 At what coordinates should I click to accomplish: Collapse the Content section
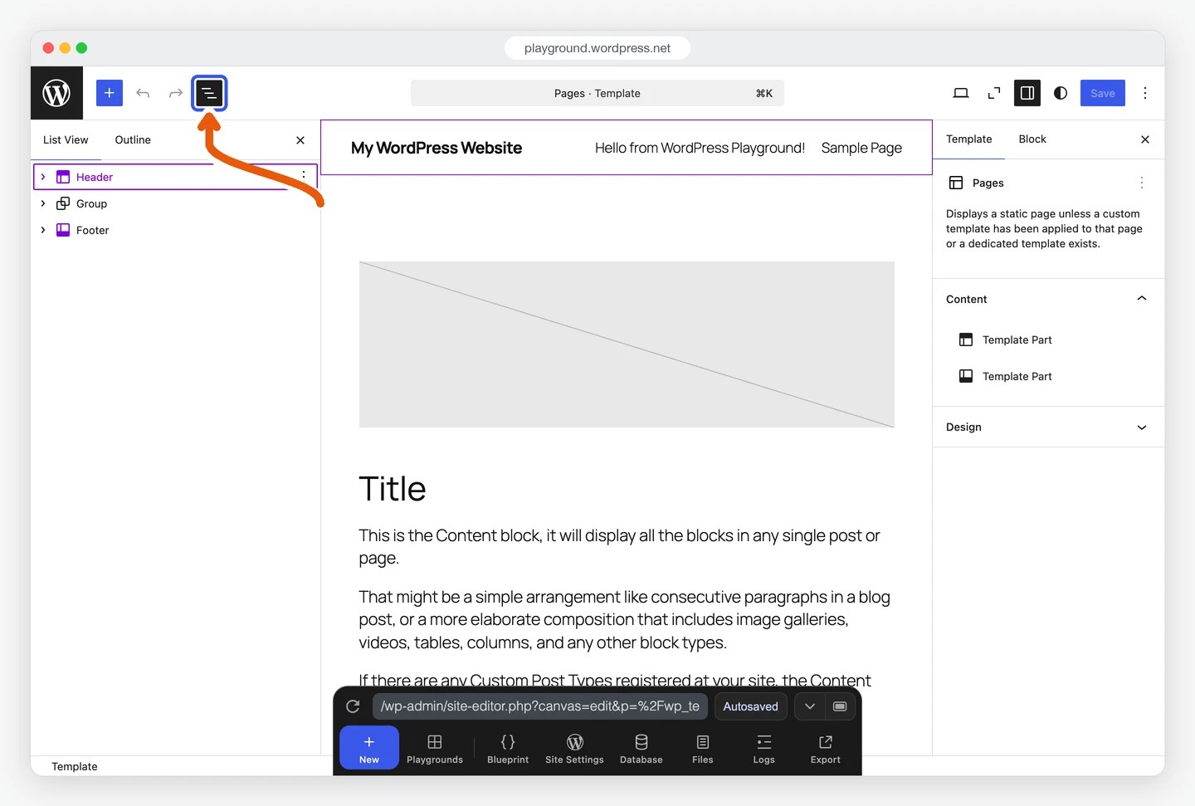click(x=1048, y=299)
